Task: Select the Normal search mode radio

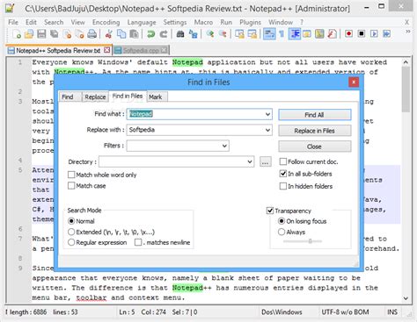Action: [x=71, y=221]
